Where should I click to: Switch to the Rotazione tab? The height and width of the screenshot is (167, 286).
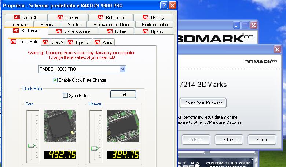pos(111,17)
